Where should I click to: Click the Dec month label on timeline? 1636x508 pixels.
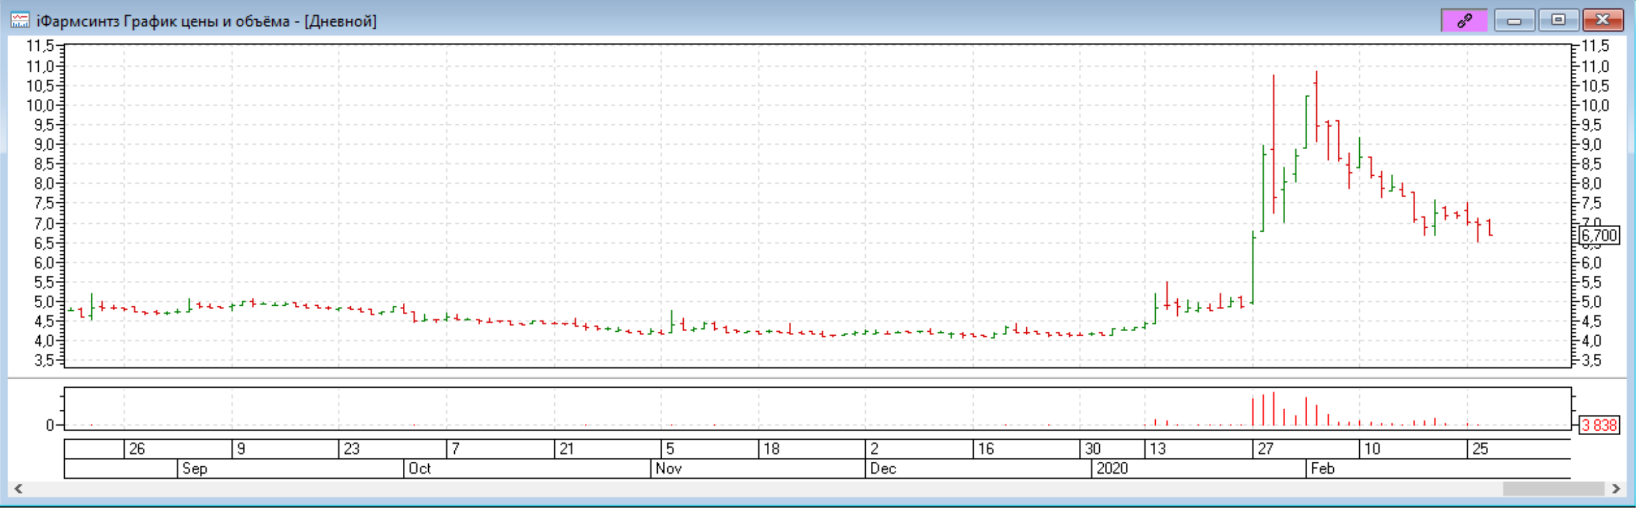(x=883, y=468)
